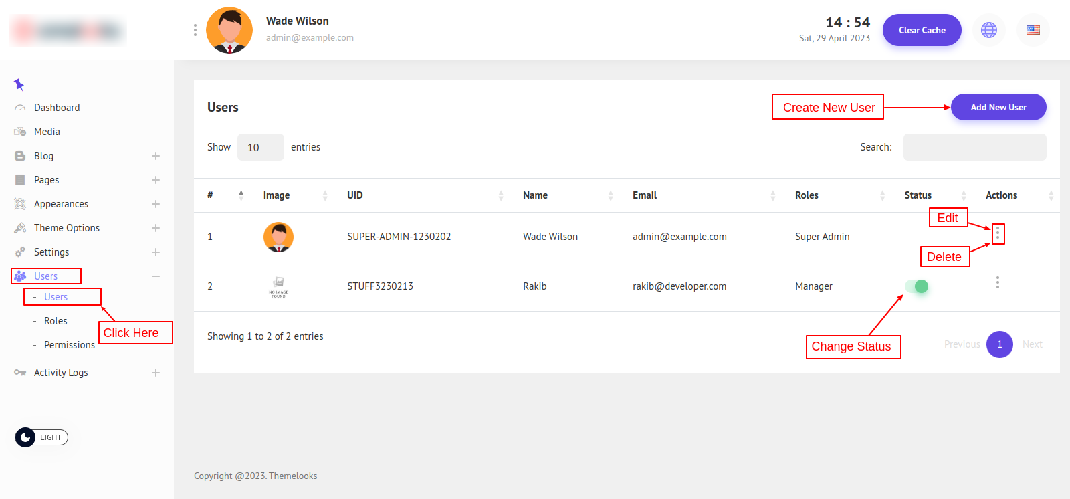Viewport: 1070px width, 499px height.
Task: Expand the Blog menu section
Action: [x=155, y=156]
